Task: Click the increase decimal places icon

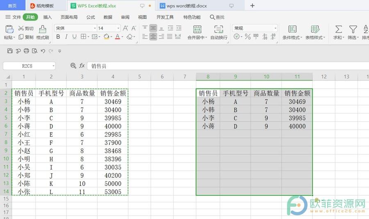Action: [x=265, y=36]
